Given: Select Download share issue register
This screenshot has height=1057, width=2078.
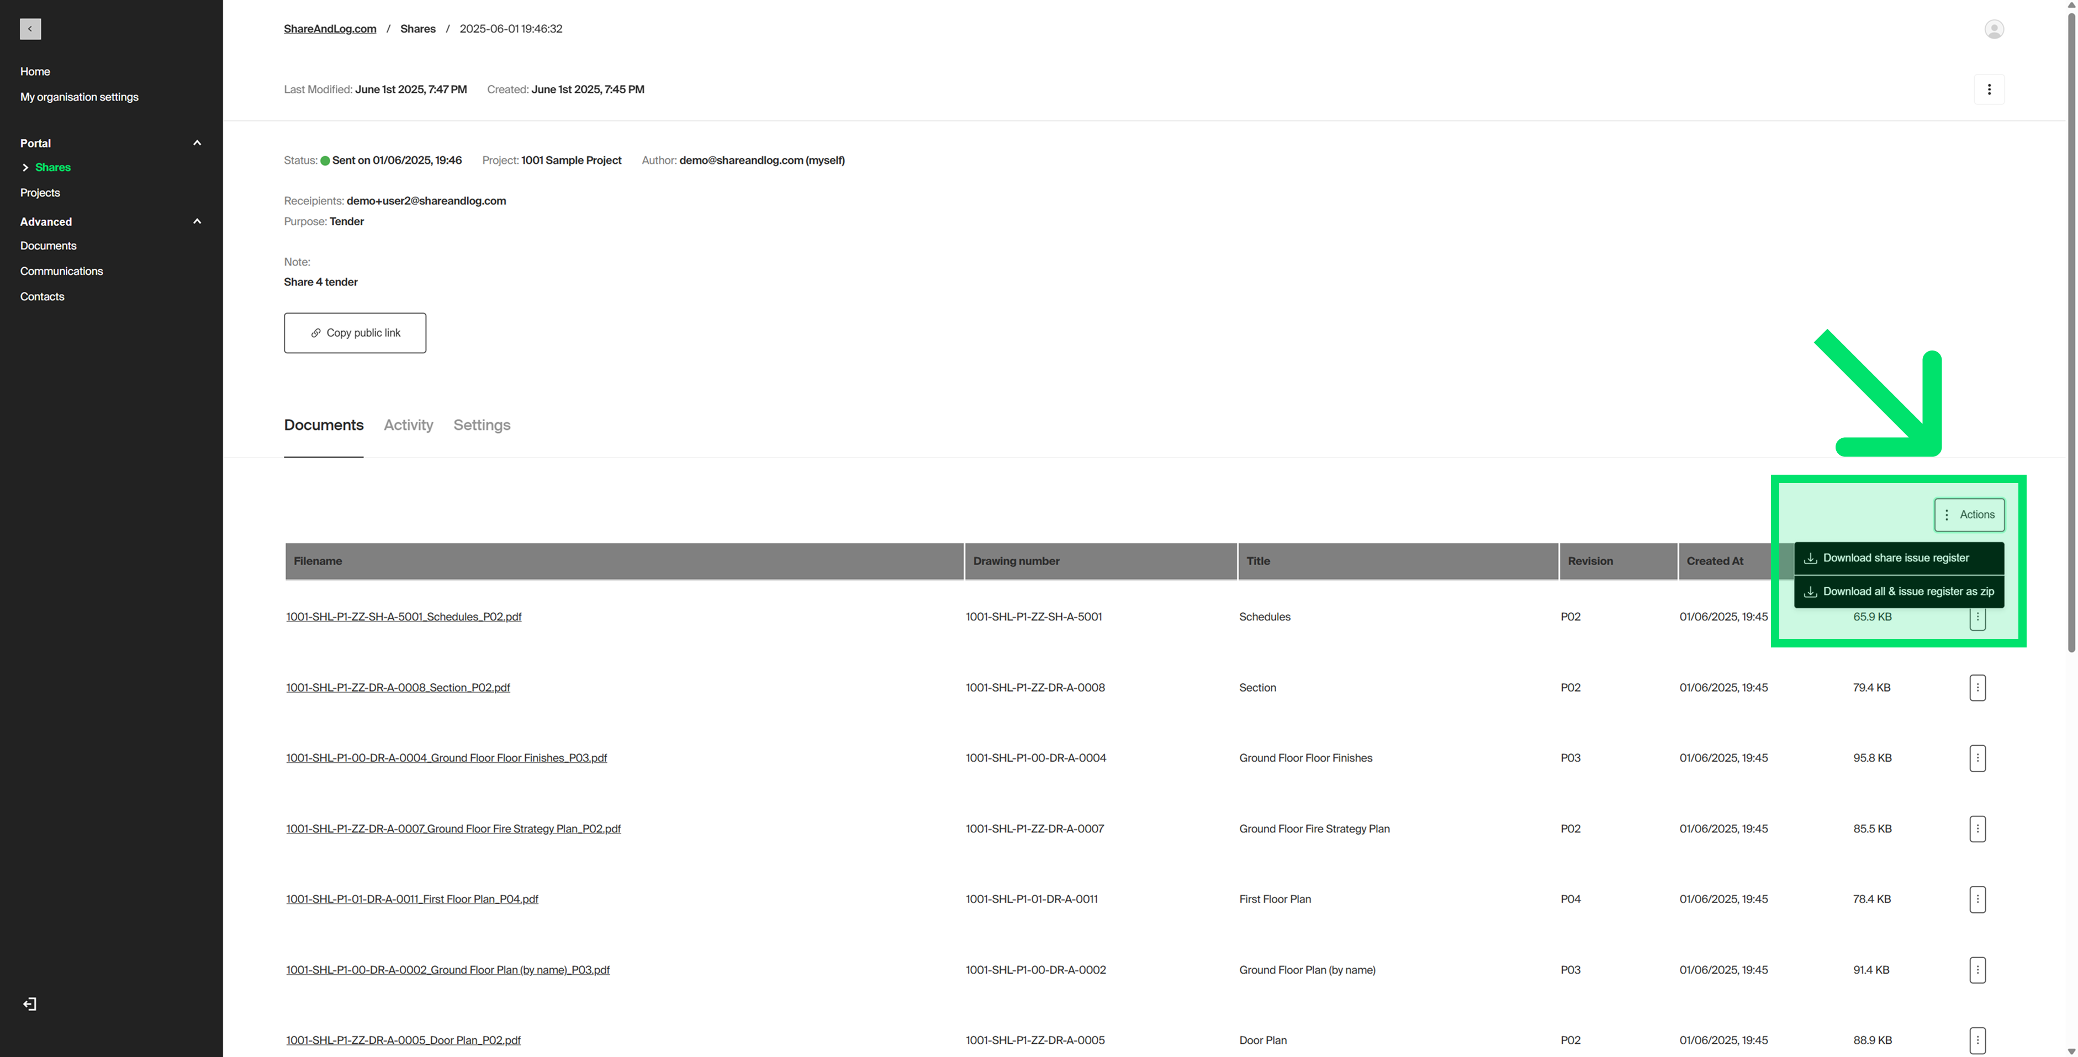Looking at the screenshot, I should (x=1897, y=558).
